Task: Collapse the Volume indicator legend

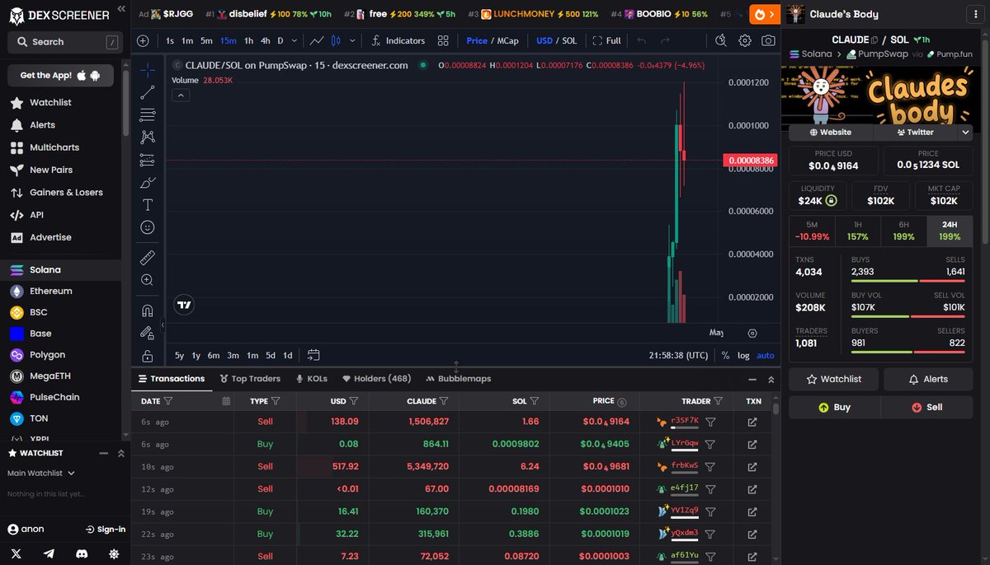Action: 181,96
